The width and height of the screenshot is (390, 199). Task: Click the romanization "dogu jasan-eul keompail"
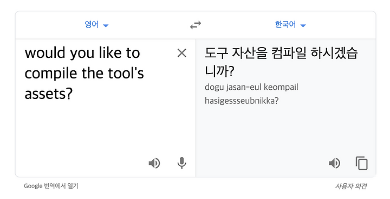point(251,87)
